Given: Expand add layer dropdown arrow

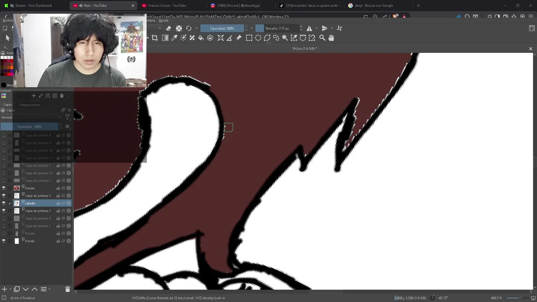Looking at the screenshot, I should (x=10, y=289).
